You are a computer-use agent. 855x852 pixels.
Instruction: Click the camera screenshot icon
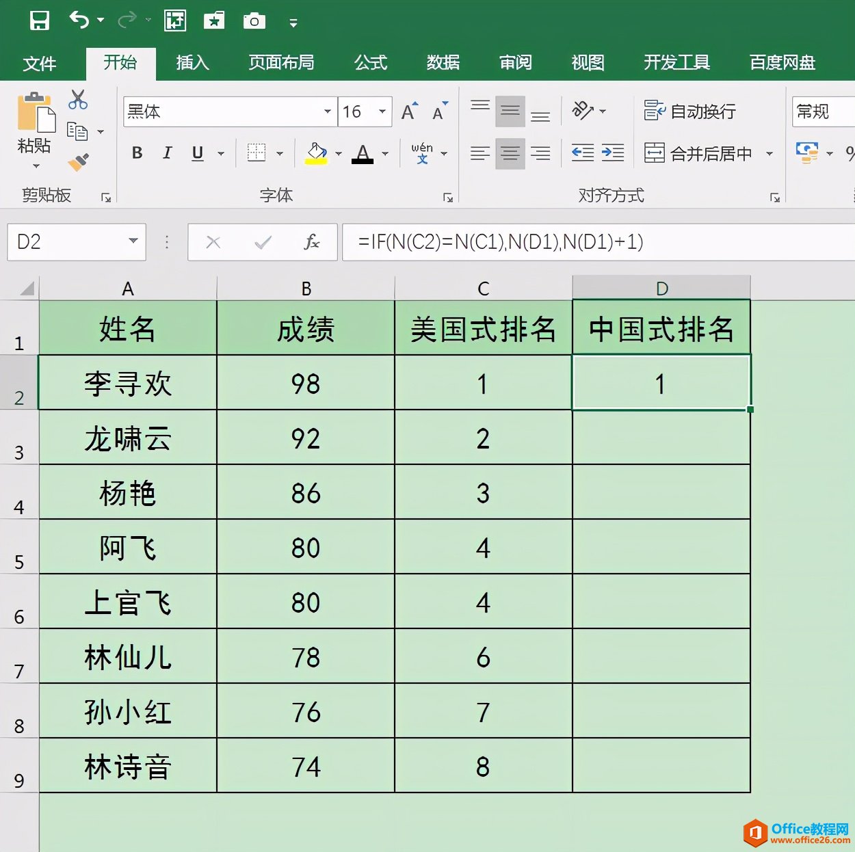(x=254, y=21)
